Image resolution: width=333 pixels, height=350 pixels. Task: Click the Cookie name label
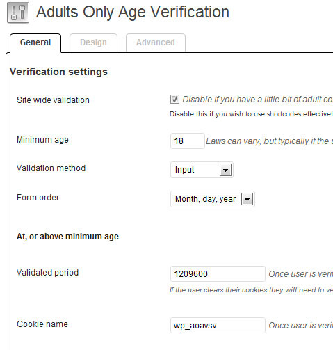(42, 324)
